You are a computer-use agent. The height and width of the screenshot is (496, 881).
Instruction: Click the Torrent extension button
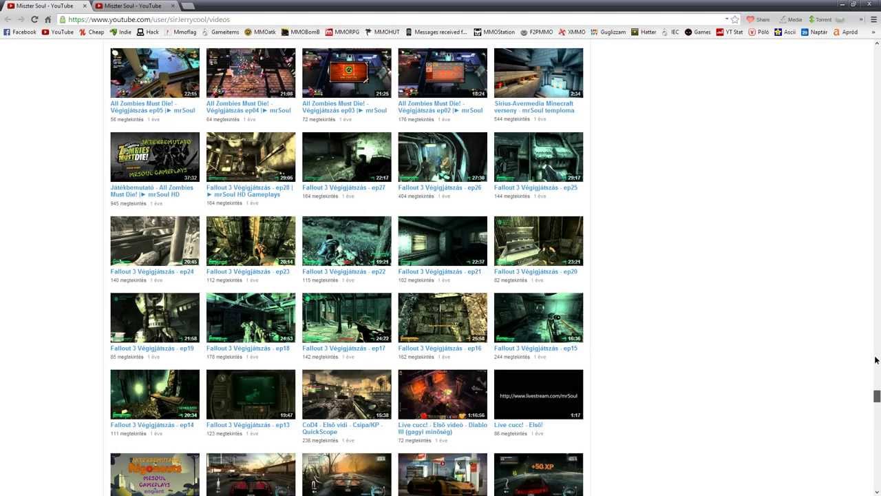pyautogui.click(x=820, y=19)
